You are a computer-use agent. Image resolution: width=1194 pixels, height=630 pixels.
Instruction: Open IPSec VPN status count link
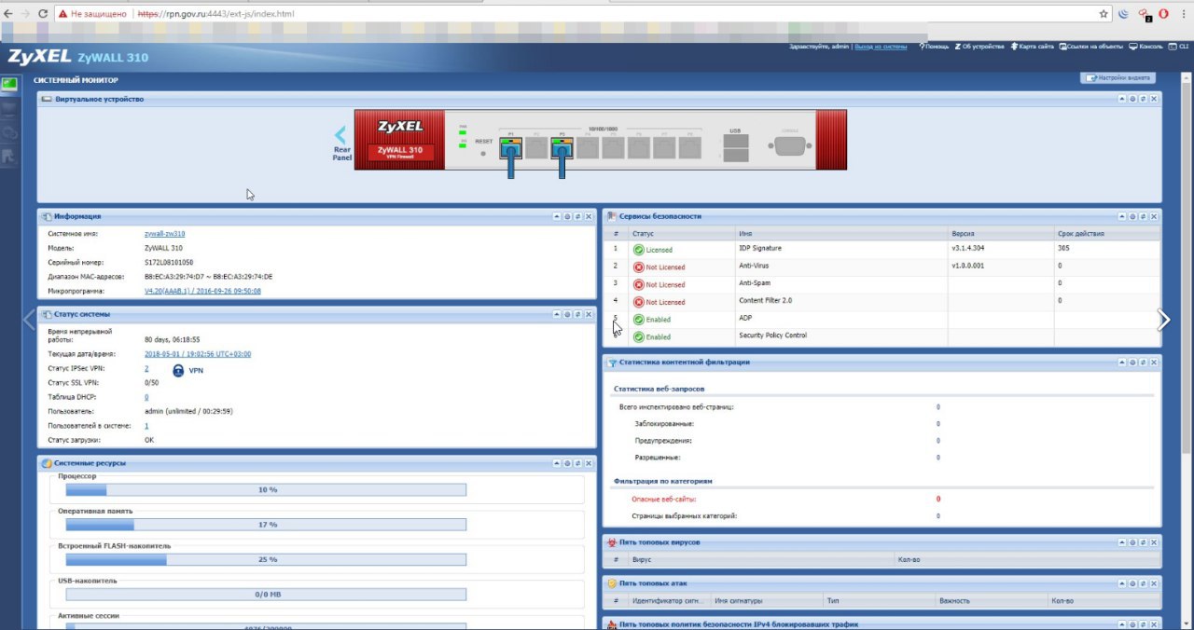point(146,369)
